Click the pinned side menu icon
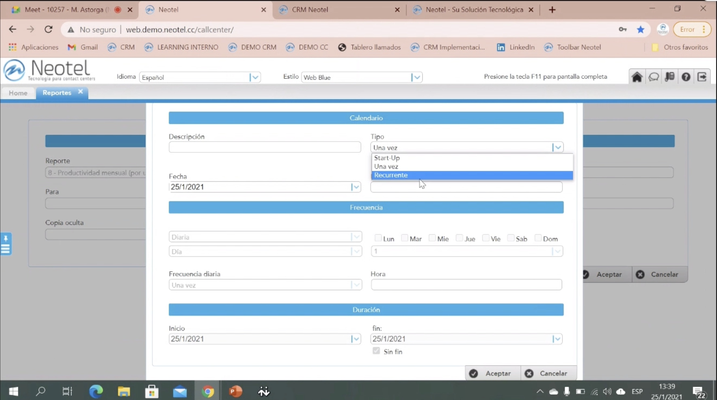717x400 pixels. (6, 244)
